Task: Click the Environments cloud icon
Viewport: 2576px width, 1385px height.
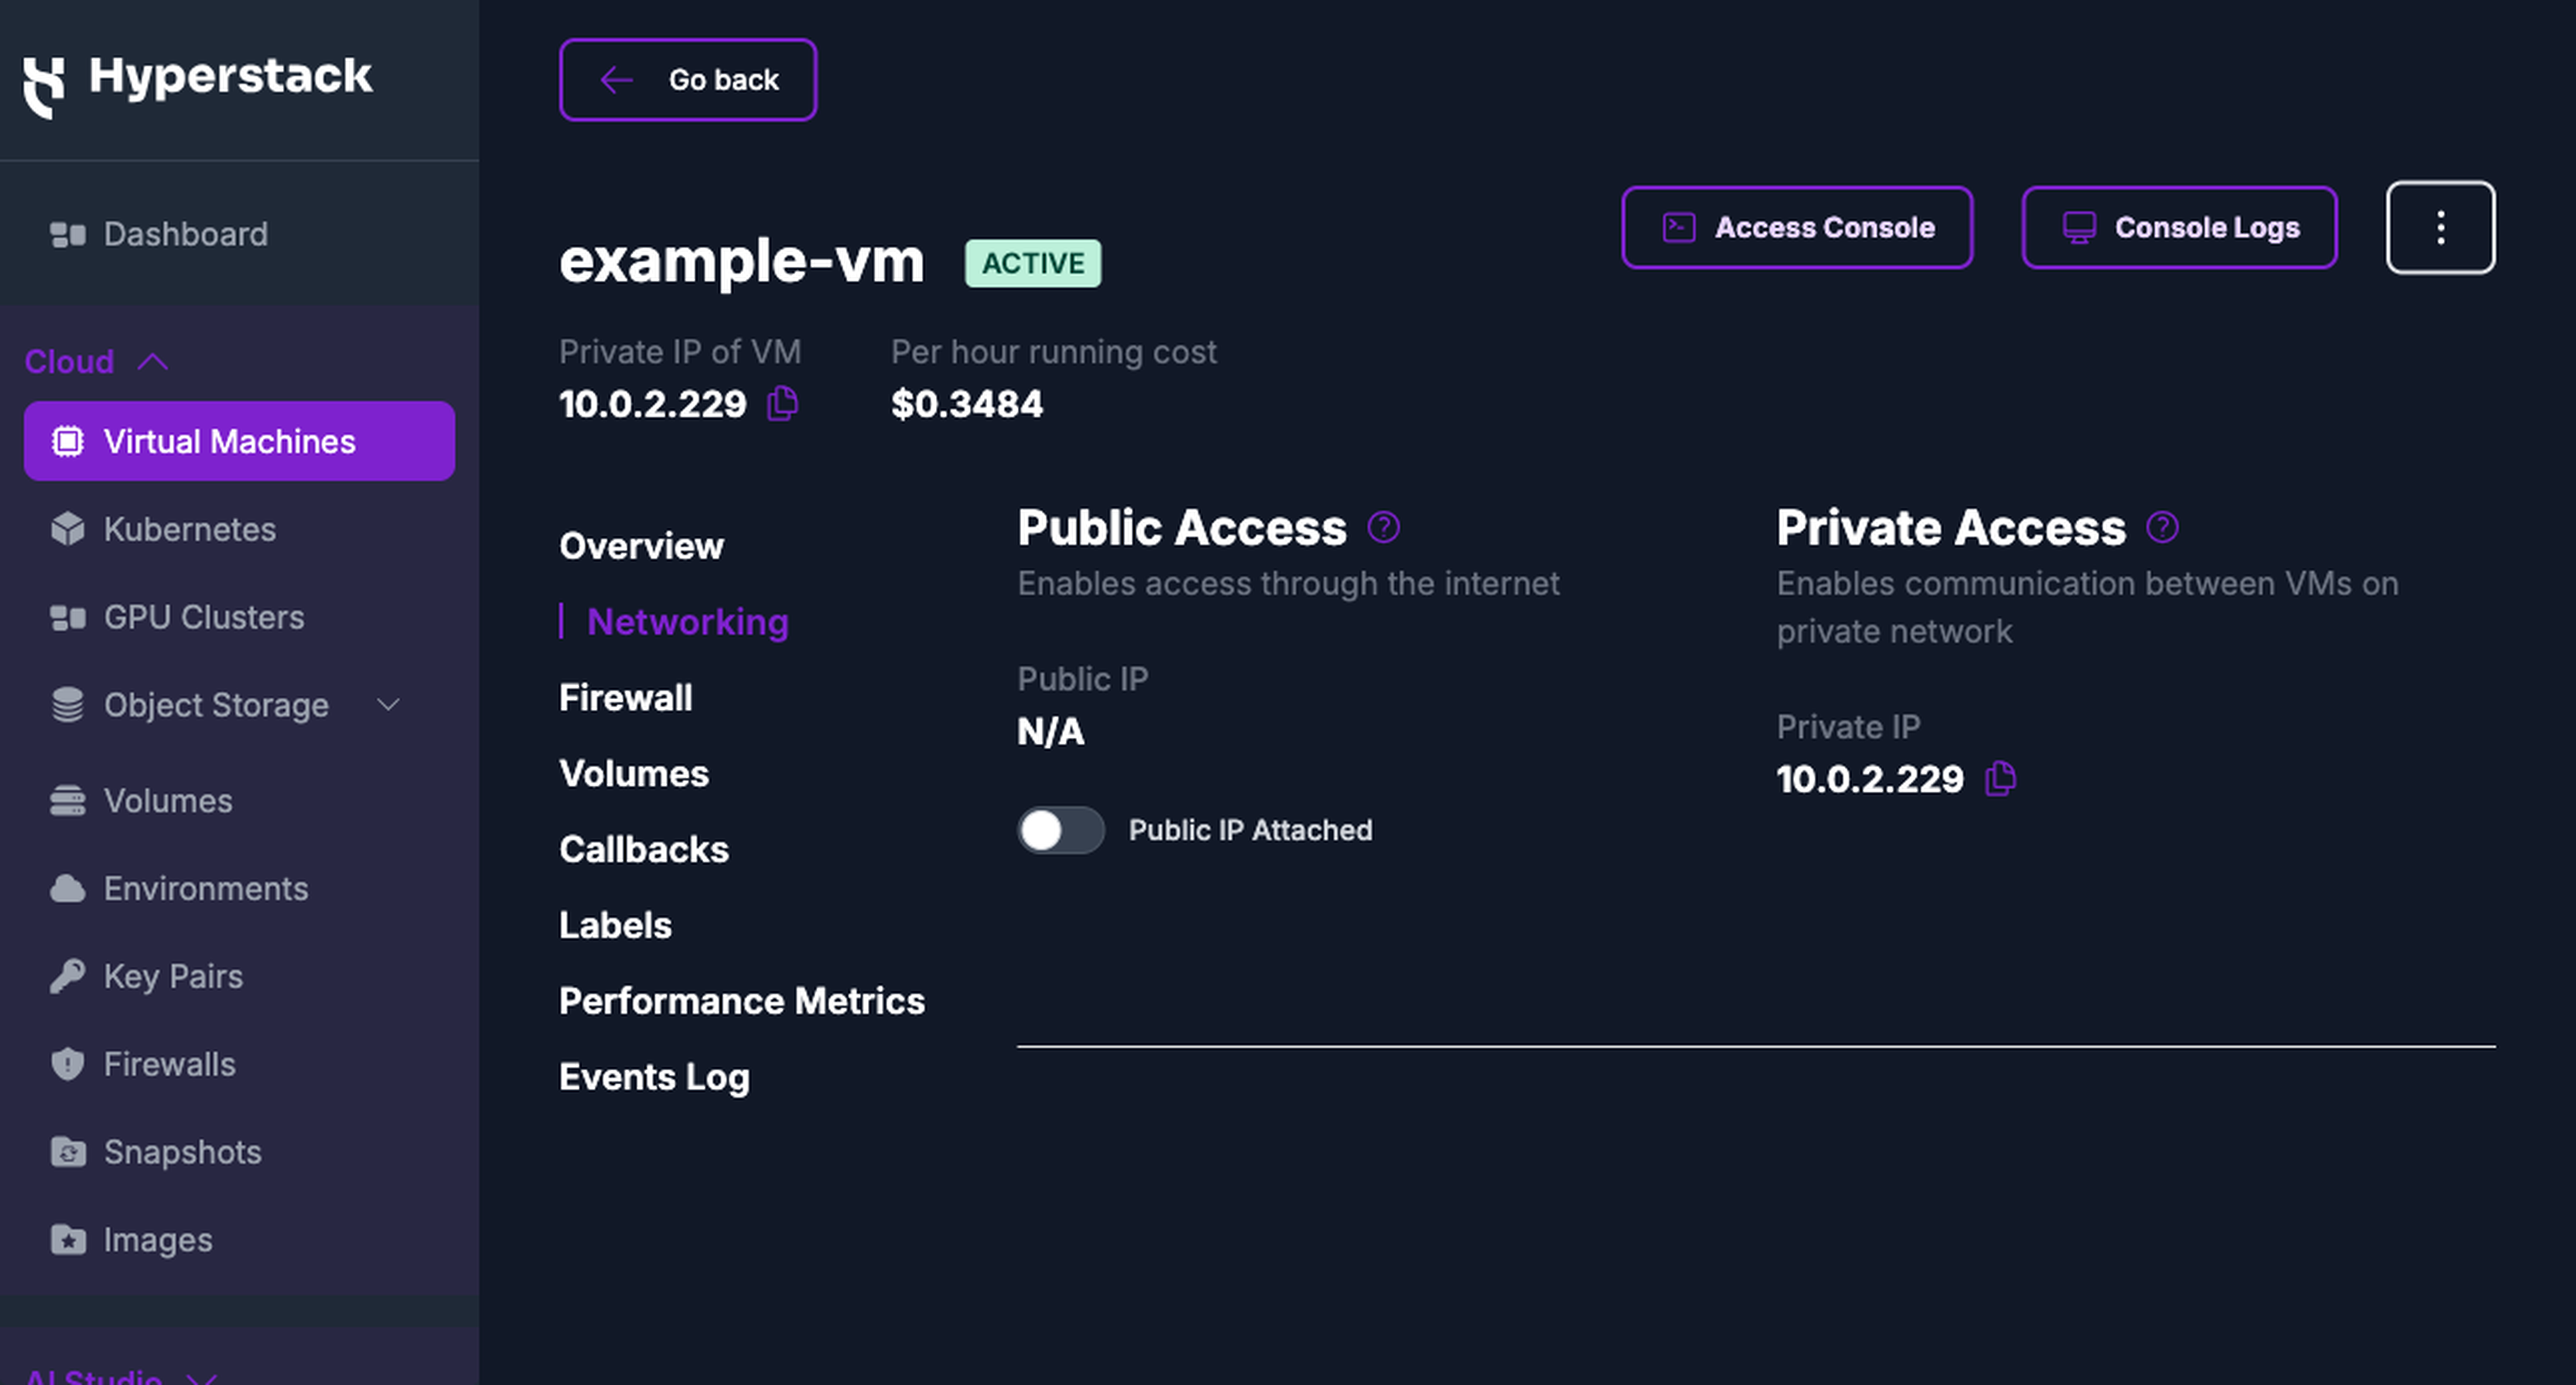Action: [x=68, y=888]
